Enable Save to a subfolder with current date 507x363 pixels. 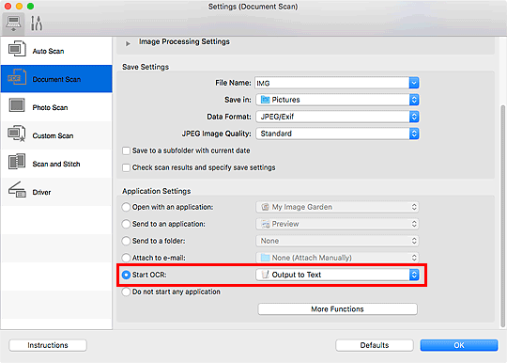(126, 150)
